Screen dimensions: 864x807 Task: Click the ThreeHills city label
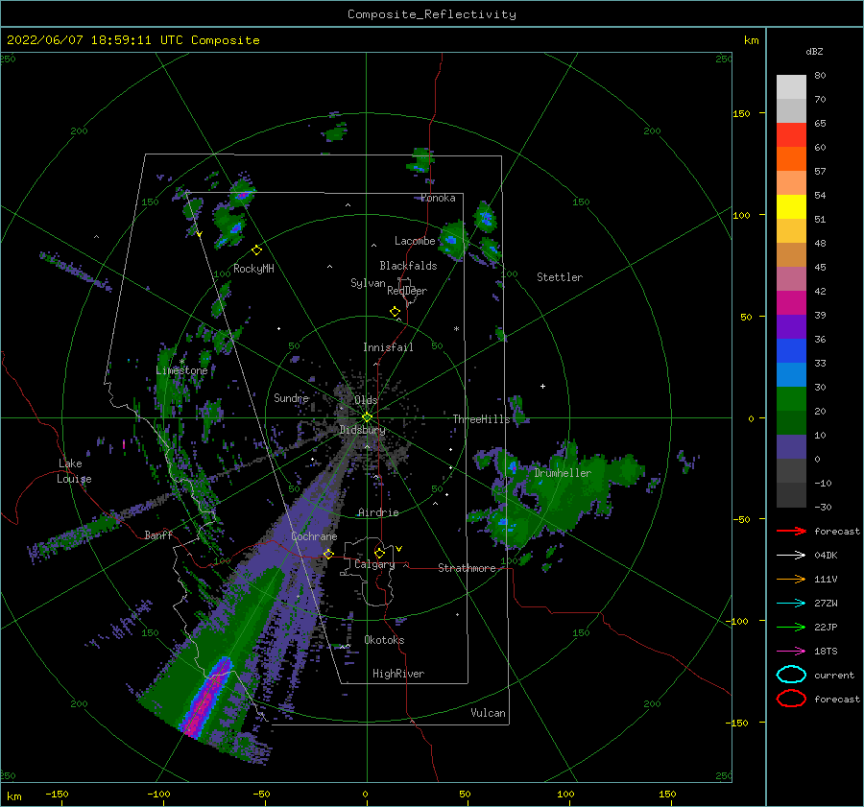coord(482,419)
